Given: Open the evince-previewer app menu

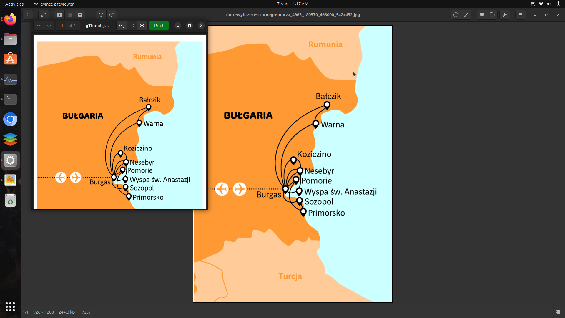Looking at the screenshot, I should click(54, 4).
